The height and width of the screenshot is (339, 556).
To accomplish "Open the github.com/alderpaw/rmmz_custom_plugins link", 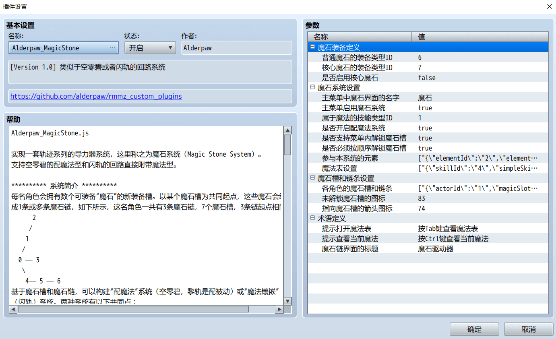I will coord(96,96).
